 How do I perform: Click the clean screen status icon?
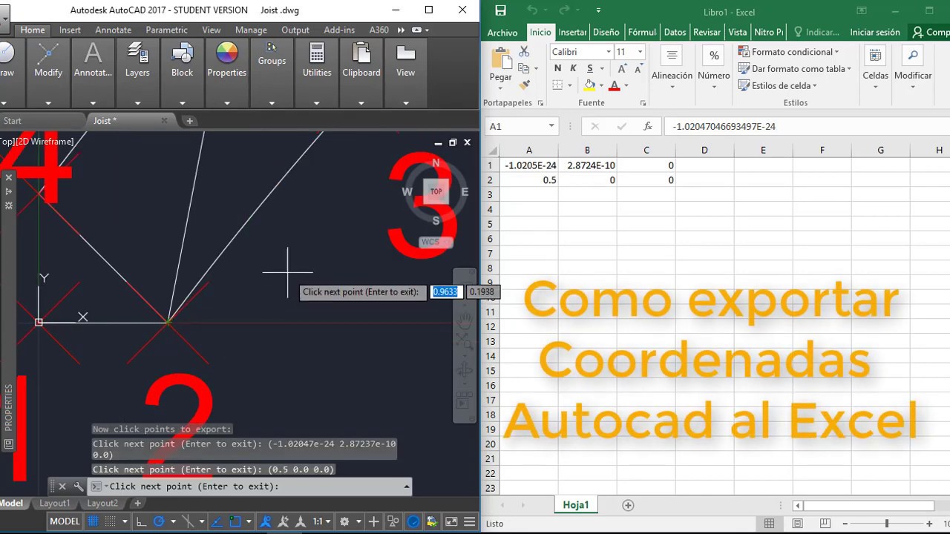[x=451, y=521]
